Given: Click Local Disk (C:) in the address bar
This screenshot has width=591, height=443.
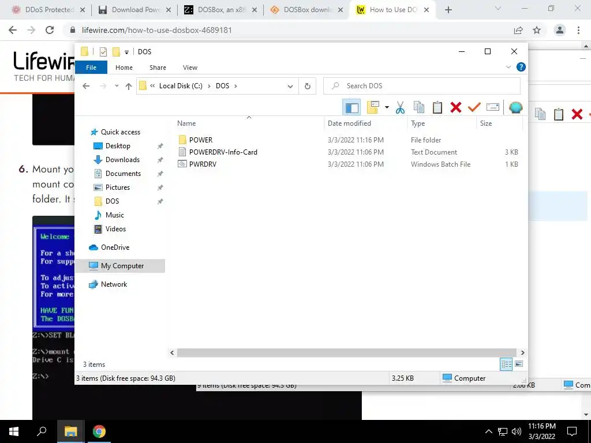Looking at the screenshot, I should 181,86.
